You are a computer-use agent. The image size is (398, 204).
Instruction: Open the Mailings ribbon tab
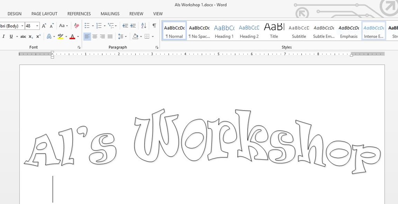pos(110,14)
